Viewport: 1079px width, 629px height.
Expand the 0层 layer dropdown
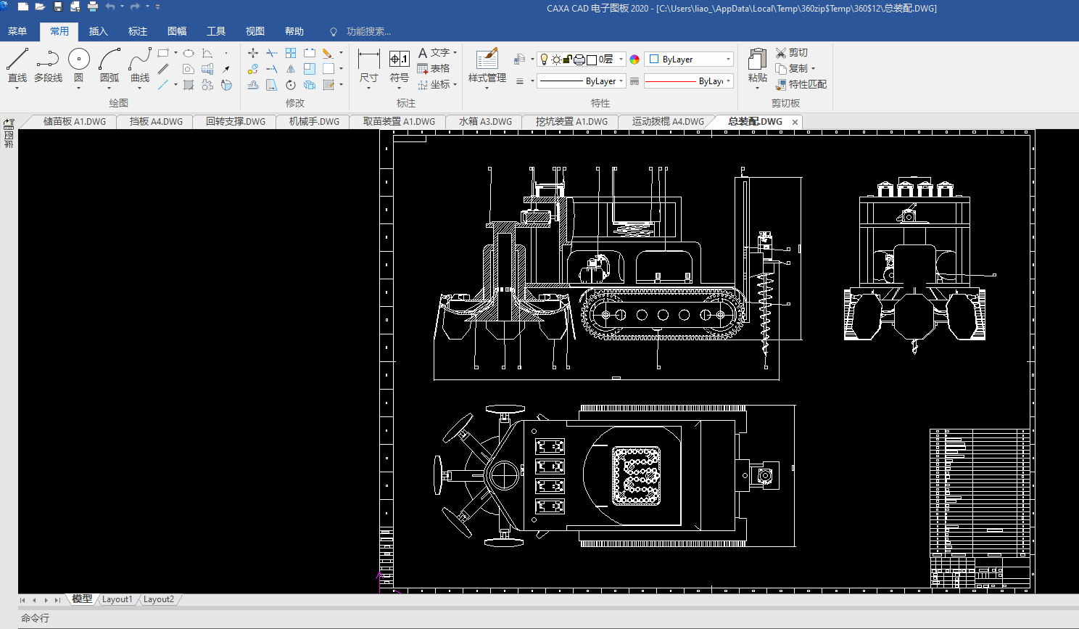(621, 59)
